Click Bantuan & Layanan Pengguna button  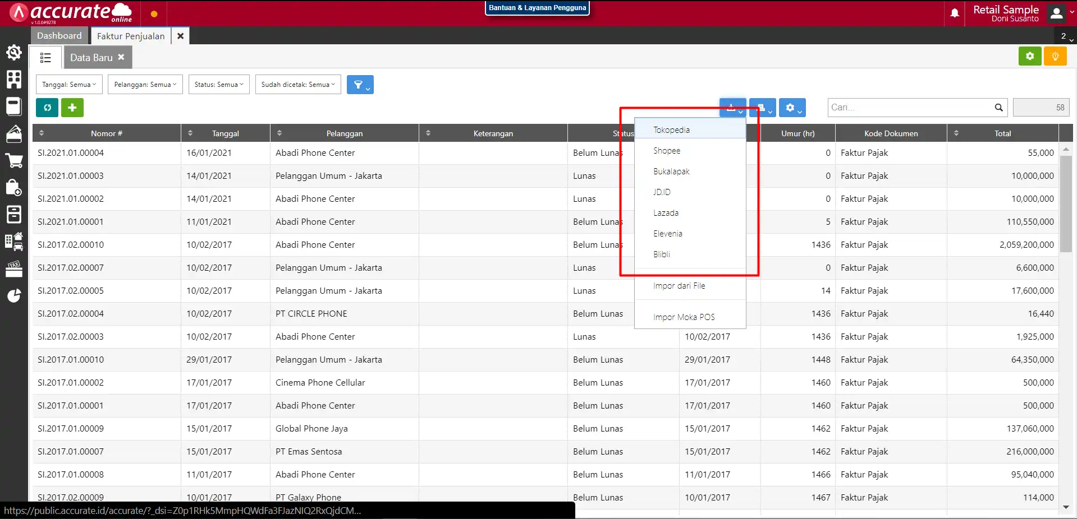click(537, 8)
